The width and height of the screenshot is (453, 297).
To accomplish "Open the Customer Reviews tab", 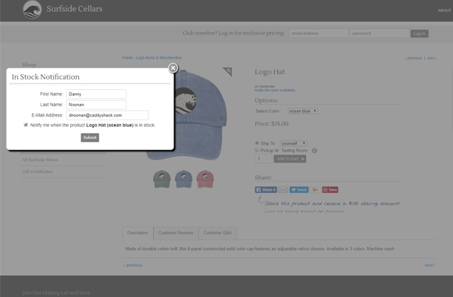I will 176,233.
